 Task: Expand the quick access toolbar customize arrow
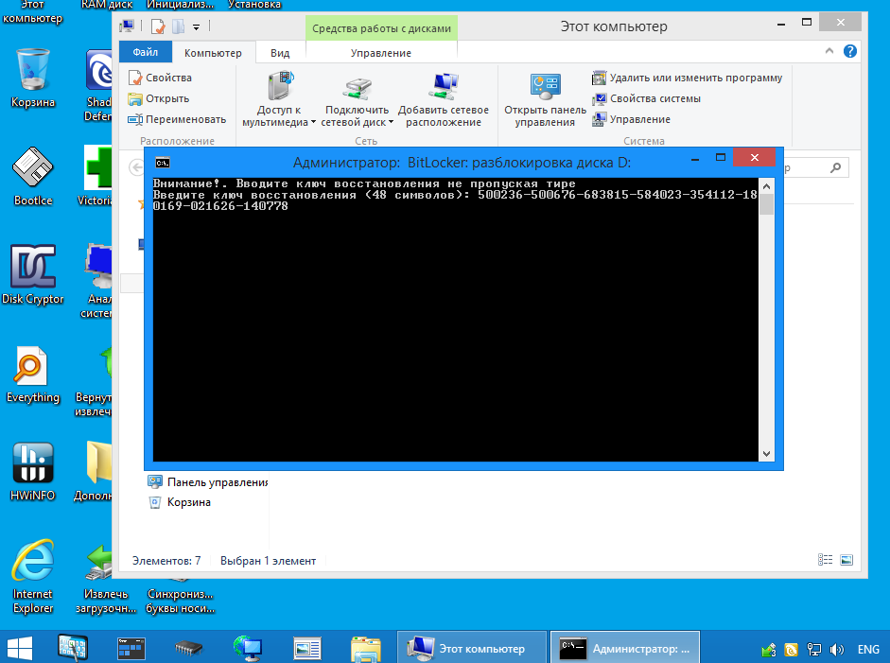196,27
